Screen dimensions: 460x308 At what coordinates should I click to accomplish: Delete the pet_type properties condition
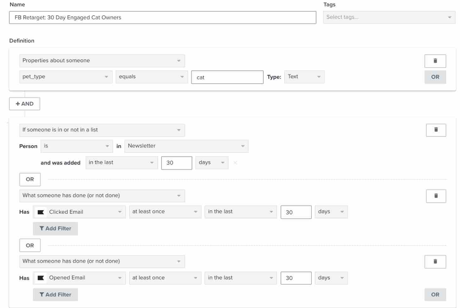[435, 61]
